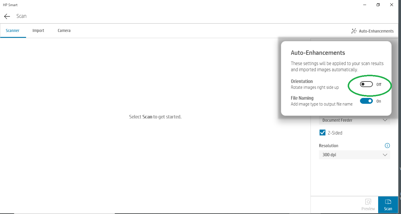Click the HP Smart title text

[10, 5]
